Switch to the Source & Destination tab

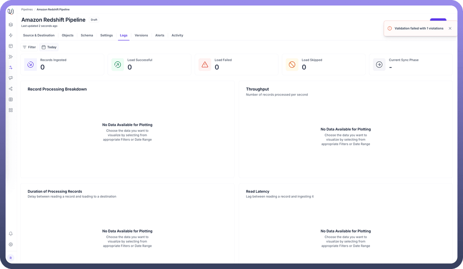tap(39, 35)
